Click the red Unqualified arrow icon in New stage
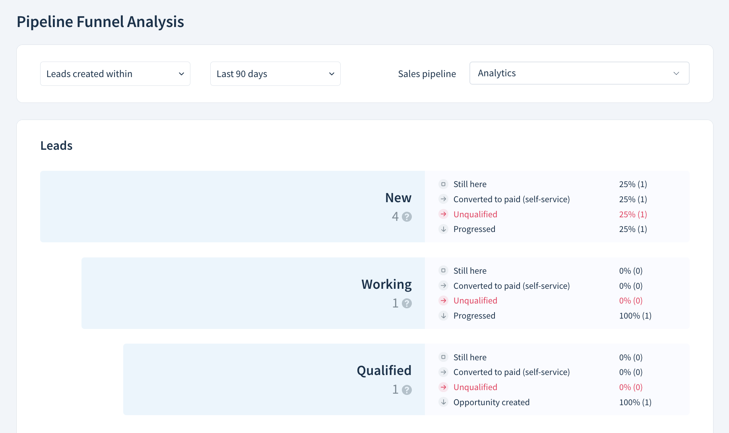Image resolution: width=729 pixels, height=433 pixels. tap(443, 214)
